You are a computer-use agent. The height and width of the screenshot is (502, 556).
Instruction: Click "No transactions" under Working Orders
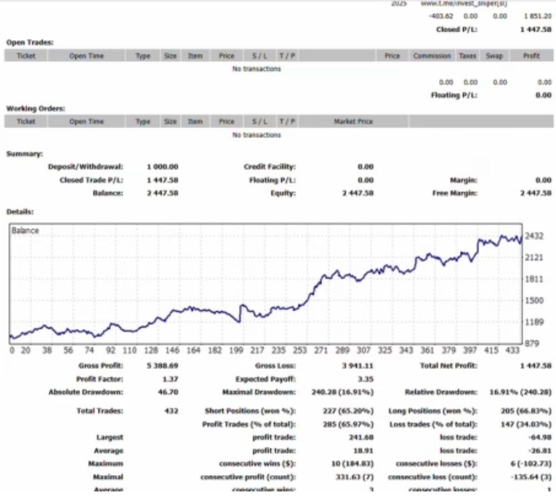pyautogui.click(x=256, y=135)
